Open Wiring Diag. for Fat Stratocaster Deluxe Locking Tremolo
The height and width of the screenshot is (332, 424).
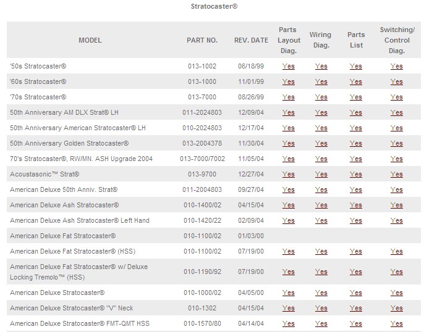tap(321, 272)
